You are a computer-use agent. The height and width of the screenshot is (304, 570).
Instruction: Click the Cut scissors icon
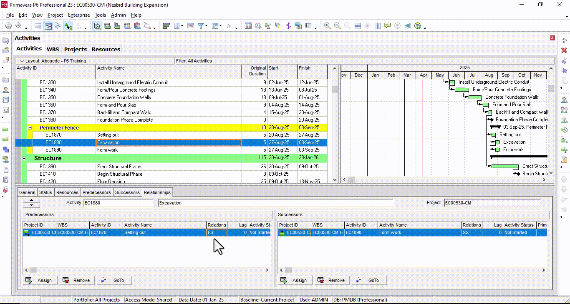tap(564, 61)
